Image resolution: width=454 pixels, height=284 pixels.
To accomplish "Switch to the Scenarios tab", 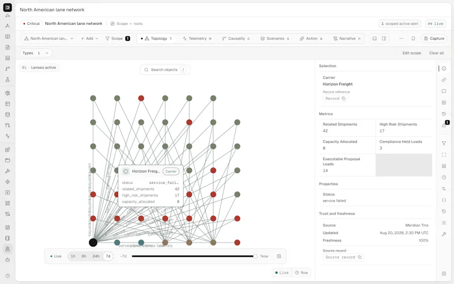I will 275,39.
